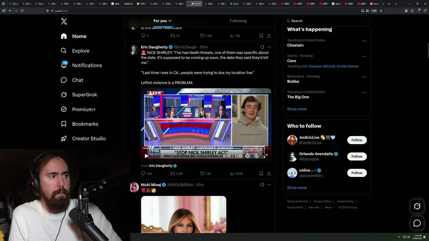
Task: Open more options for the Cavs trend
Action: tap(364, 57)
